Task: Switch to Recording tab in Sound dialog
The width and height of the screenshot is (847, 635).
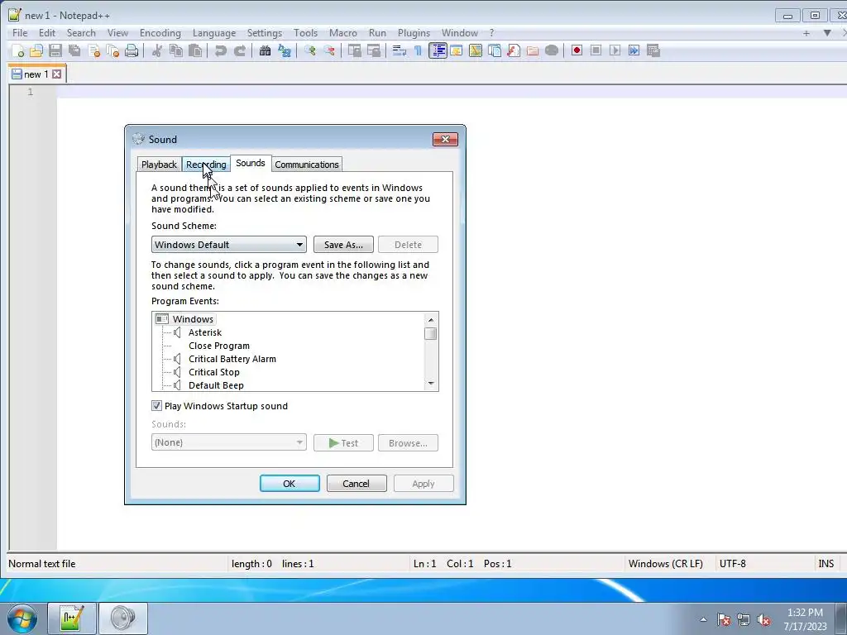Action: click(206, 165)
